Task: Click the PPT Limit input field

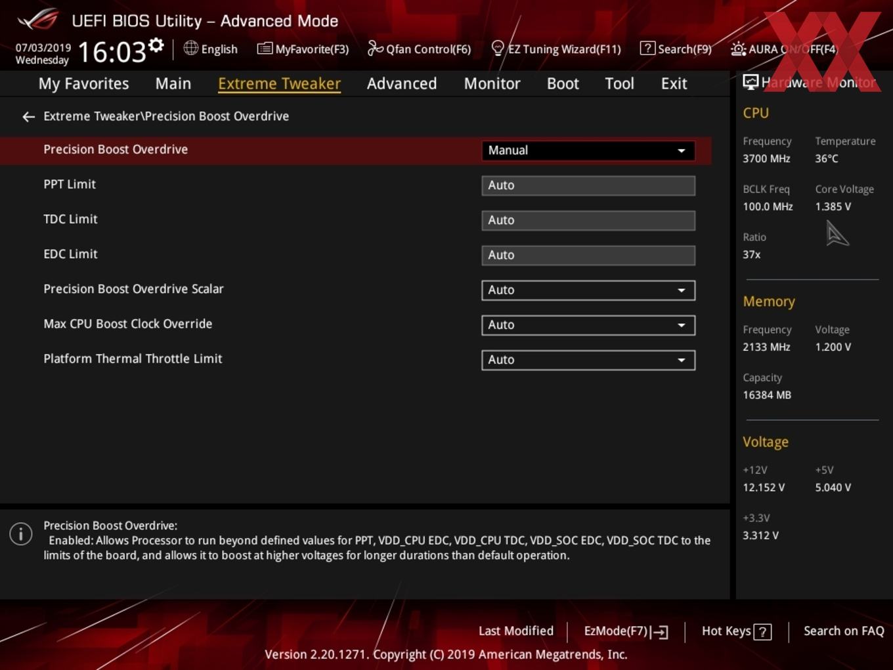Action: (588, 185)
